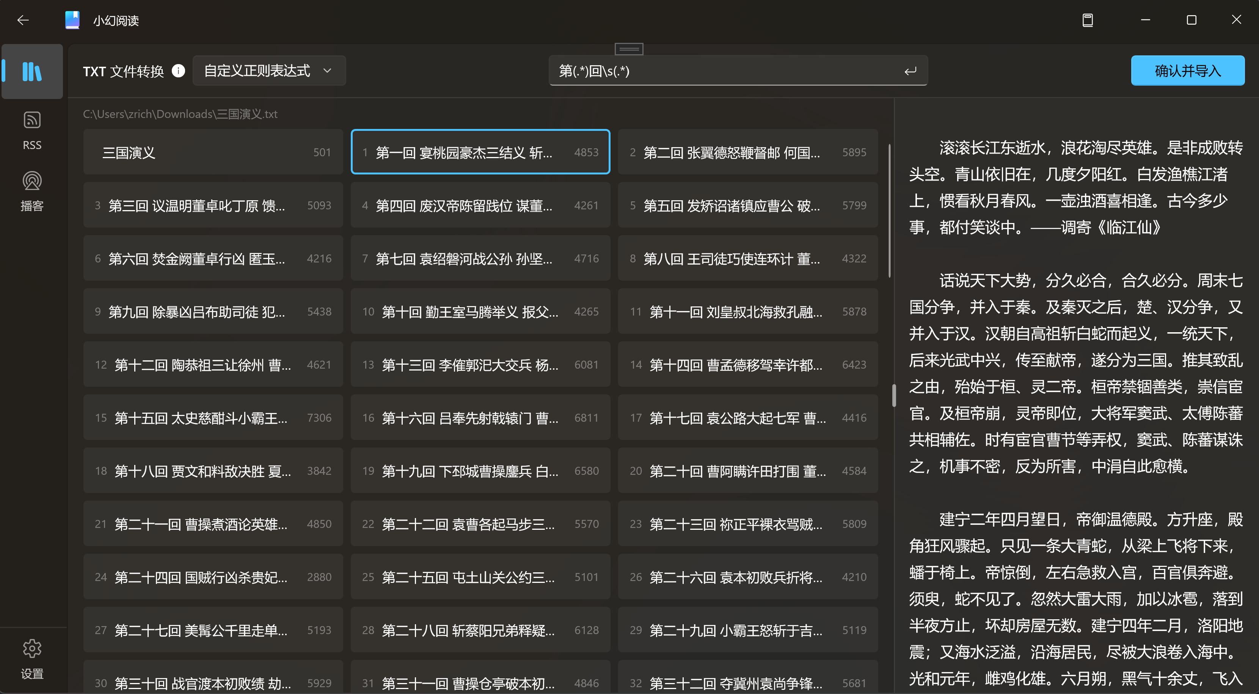Click the chapter list vertical scrollbar

click(889, 210)
